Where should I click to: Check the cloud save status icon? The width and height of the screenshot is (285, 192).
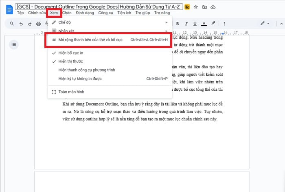[x=213, y=7]
